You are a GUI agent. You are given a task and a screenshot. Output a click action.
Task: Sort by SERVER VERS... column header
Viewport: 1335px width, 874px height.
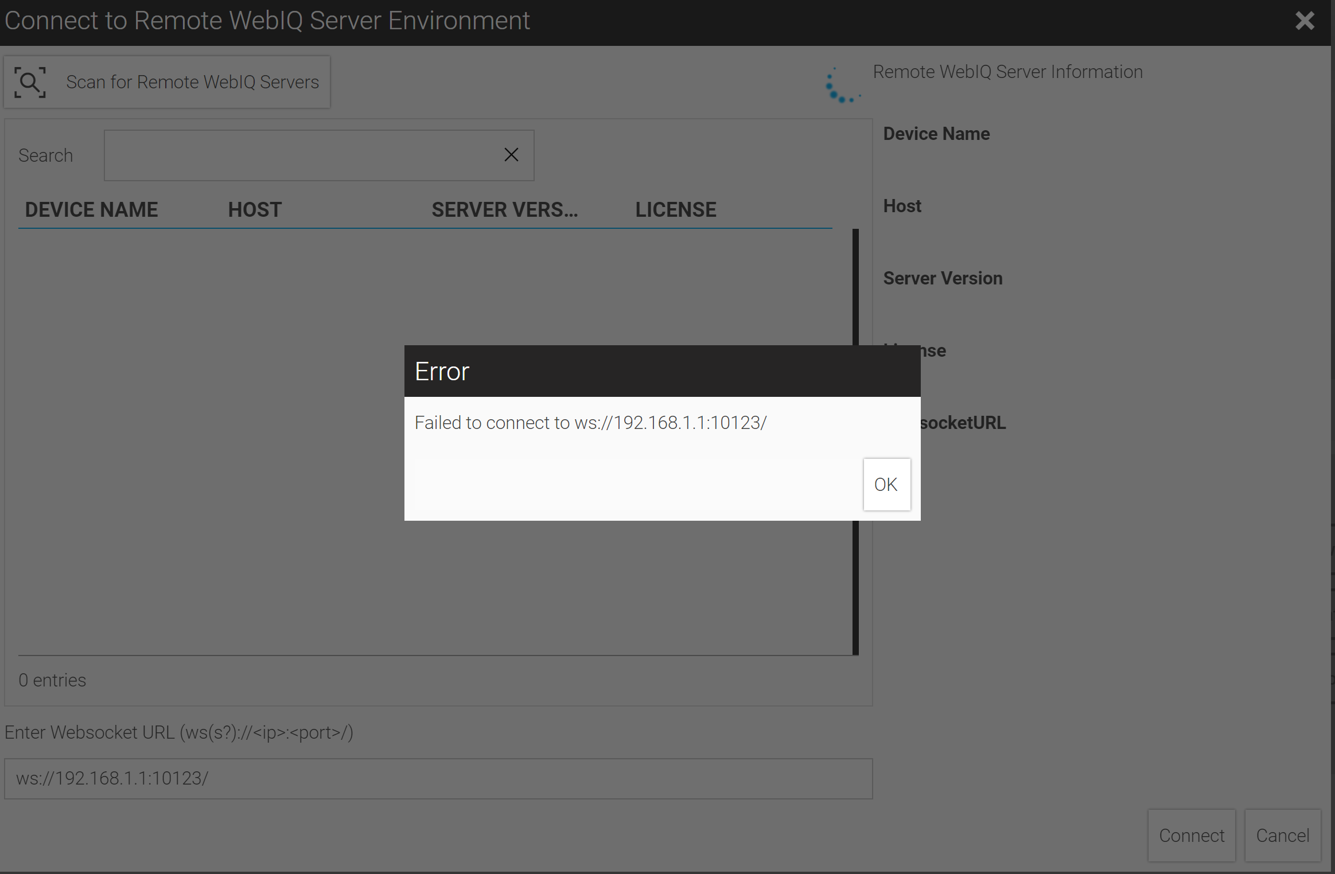coord(504,210)
